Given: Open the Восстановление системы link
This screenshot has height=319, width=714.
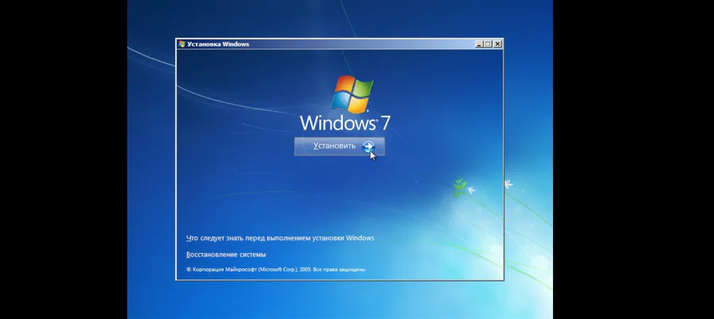Looking at the screenshot, I should pyautogui.click(x=226, y=254).
